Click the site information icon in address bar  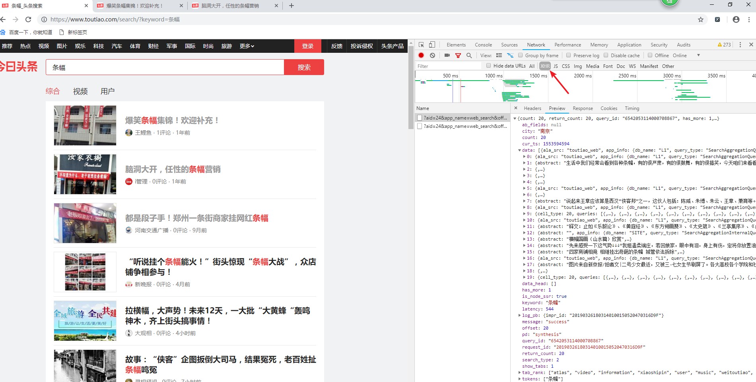point(44,19)
